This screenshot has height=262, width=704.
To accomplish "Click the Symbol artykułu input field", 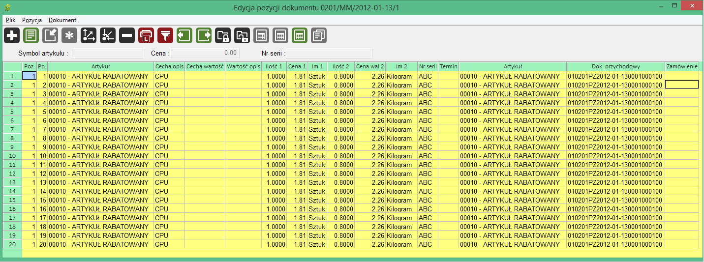I will (x=108, y=53).
